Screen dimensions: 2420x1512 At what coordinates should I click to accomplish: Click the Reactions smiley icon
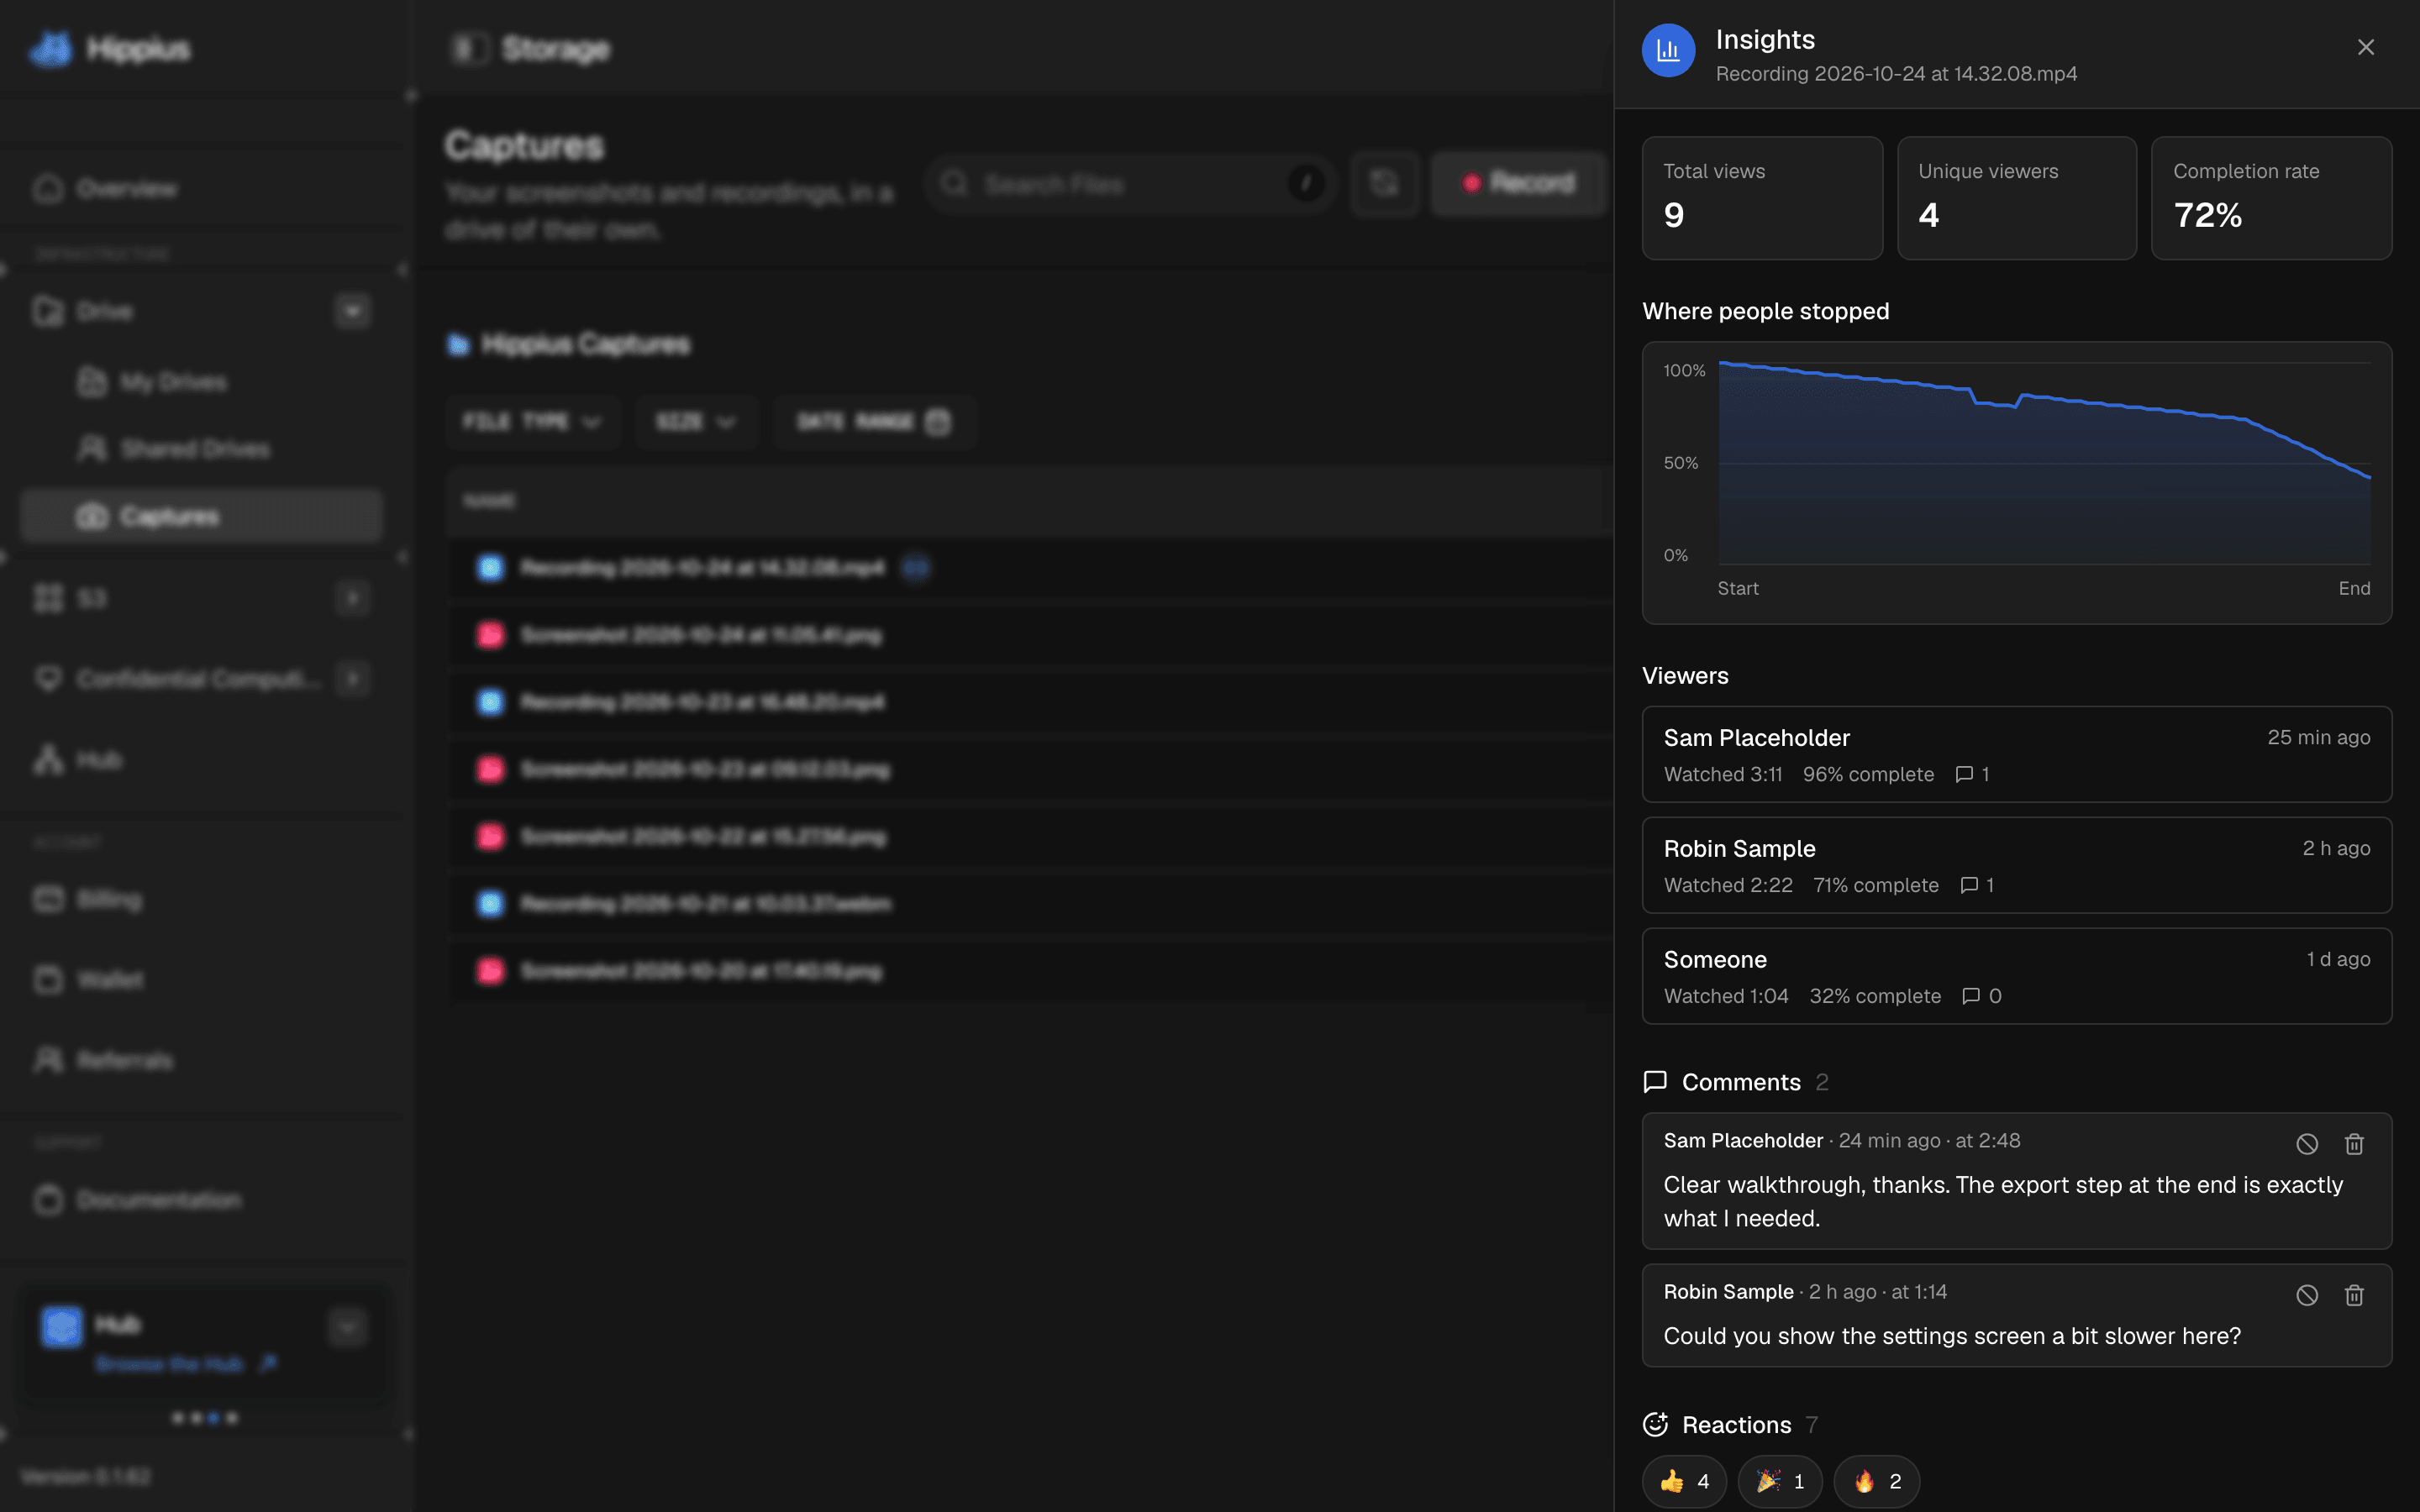click(x=1655, y=1424)
